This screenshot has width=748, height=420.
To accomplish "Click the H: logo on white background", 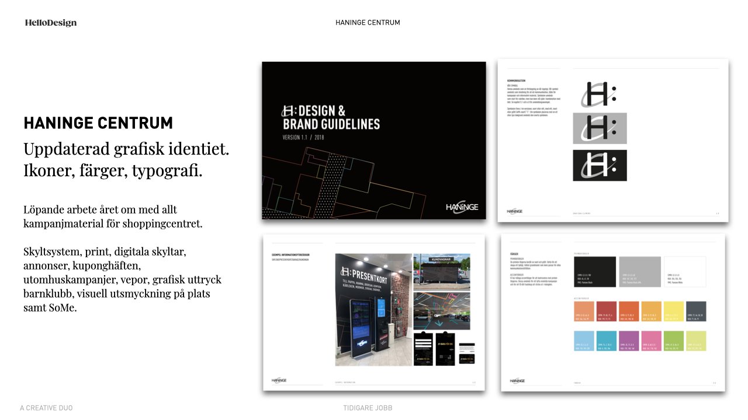I will 600,93.
